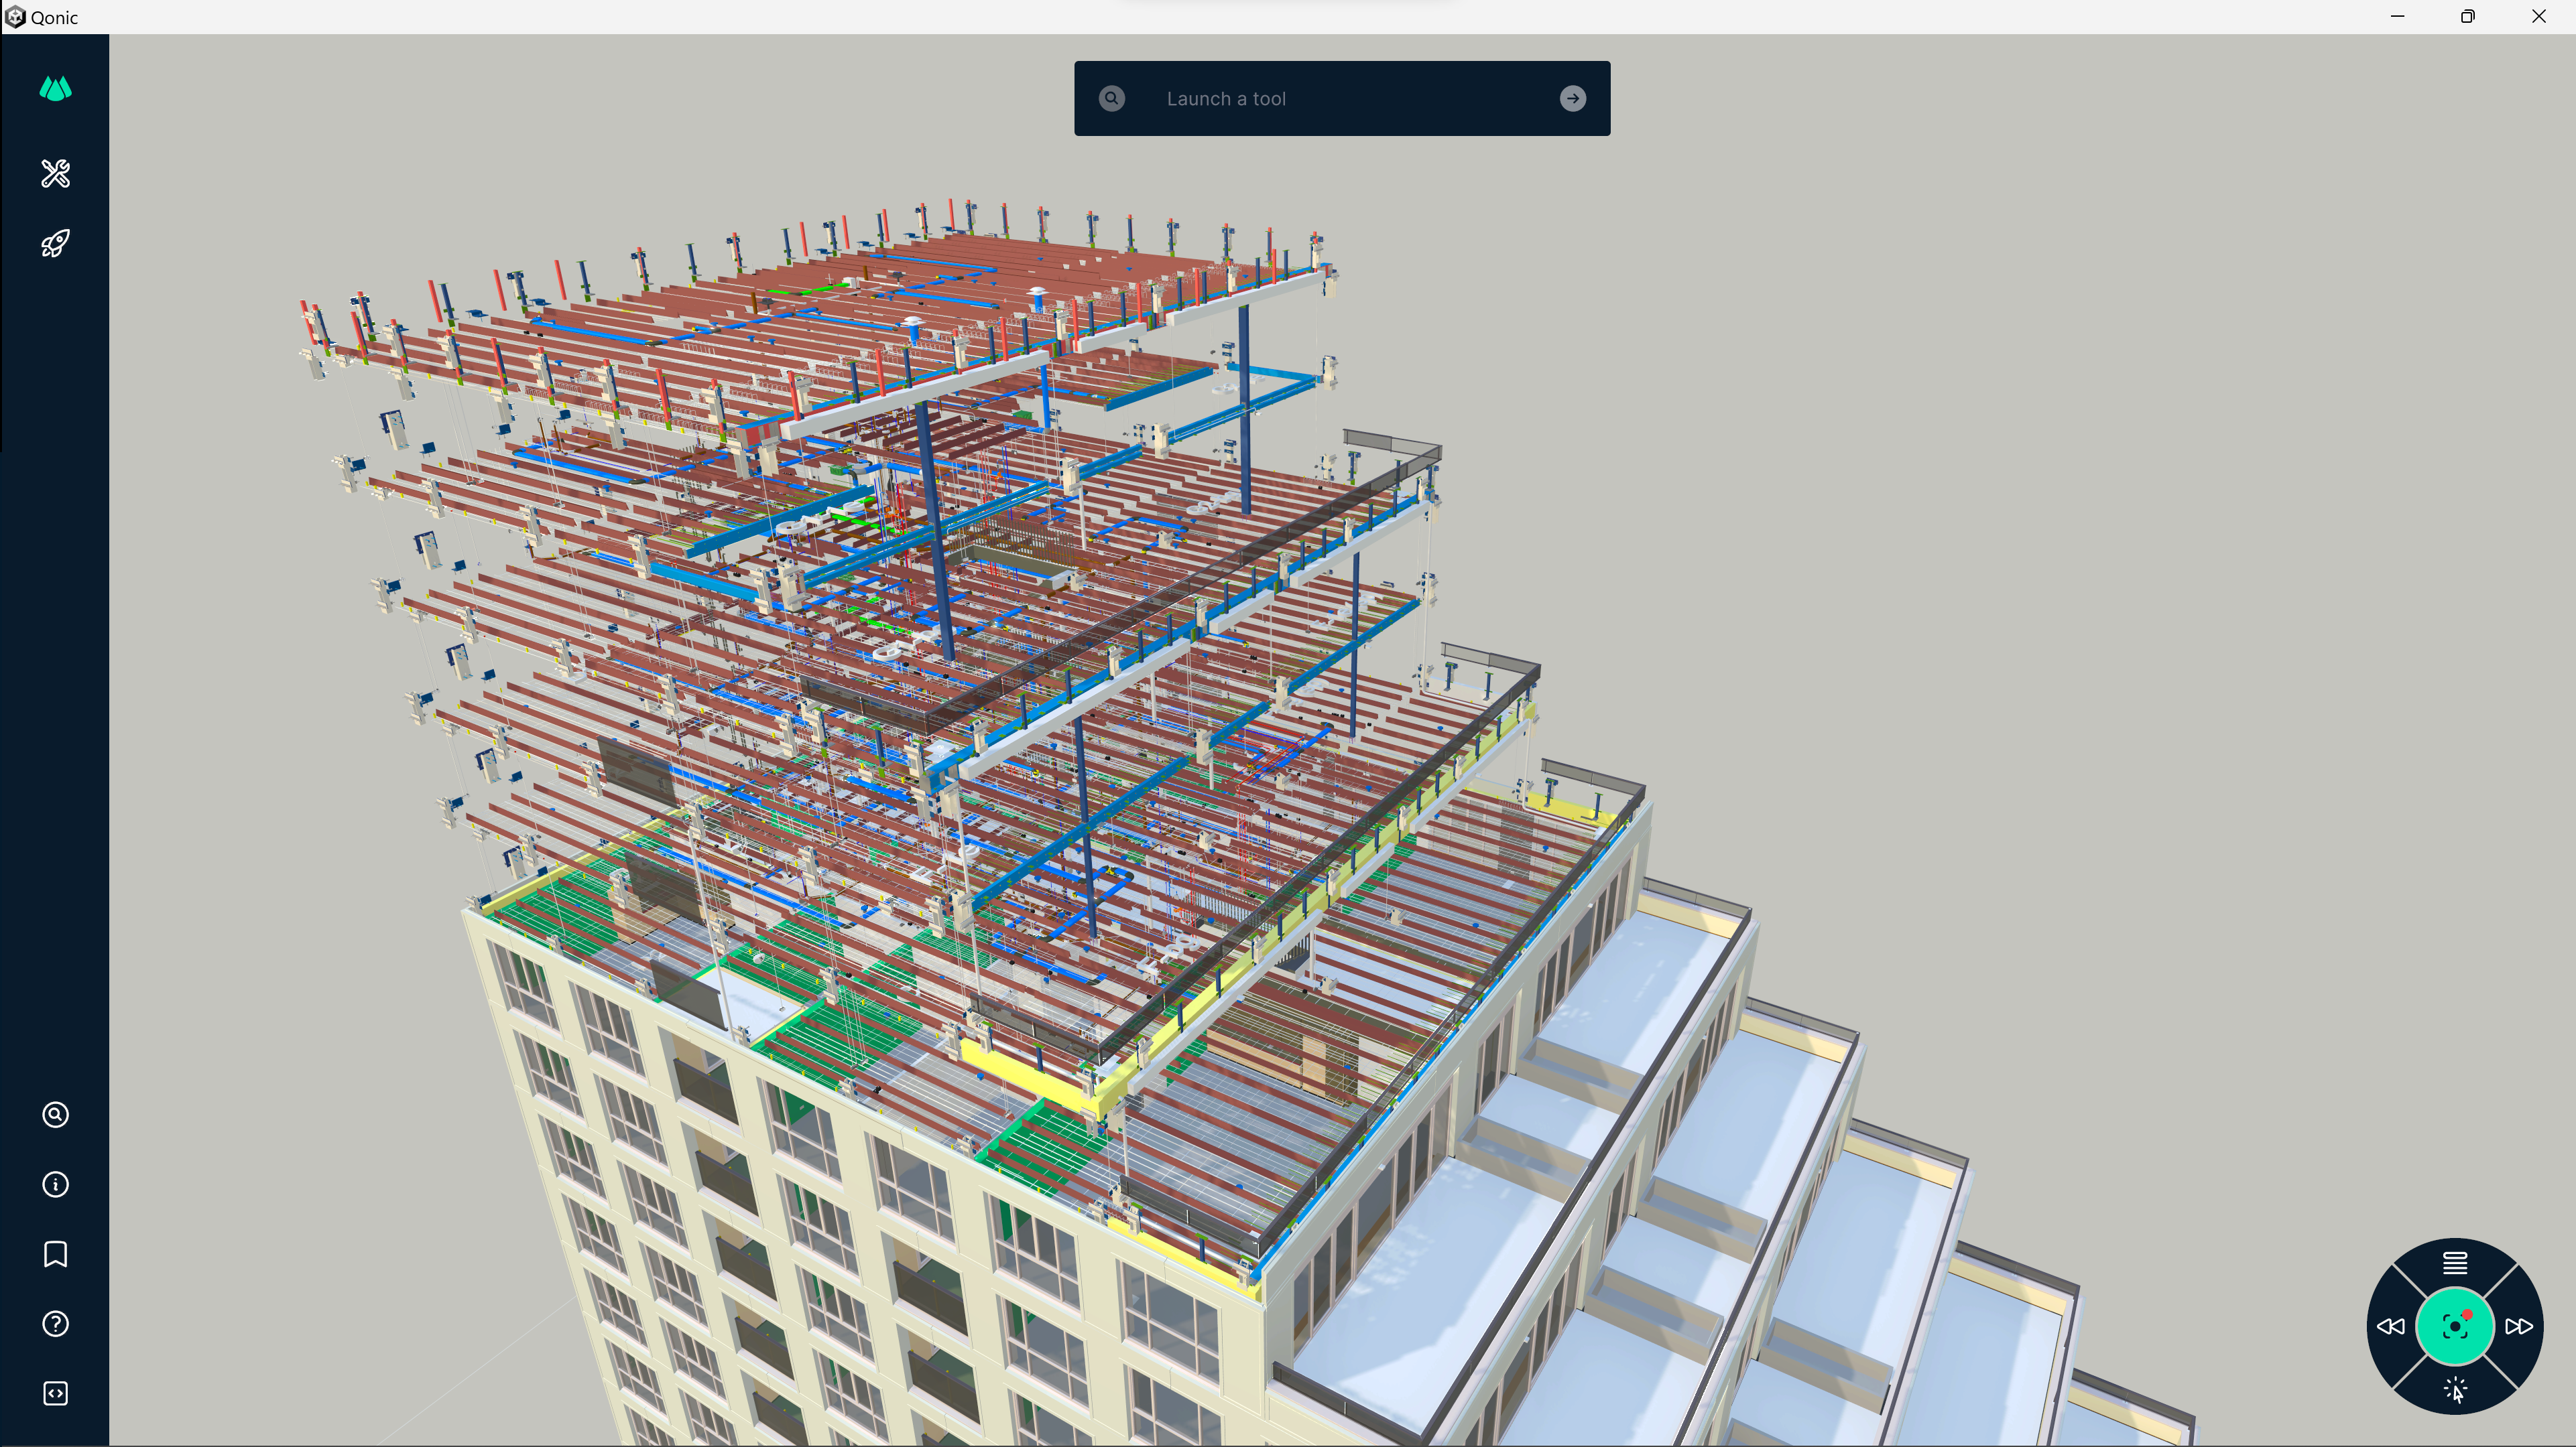Click the 'Launch a tool' search field
Image resolution: width=2576 pixels, height=1447 pixels.
coord(1340,99)
